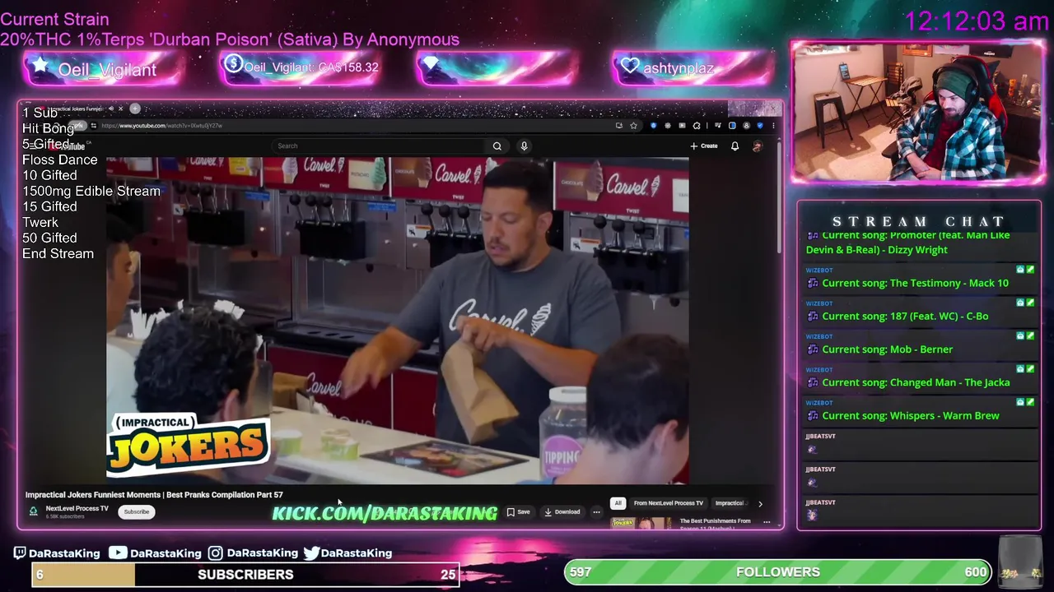This screenshot has height=592, width=1054.
Task: Subscribe to NextLevel Process TV
Action: tap(137, 511)
